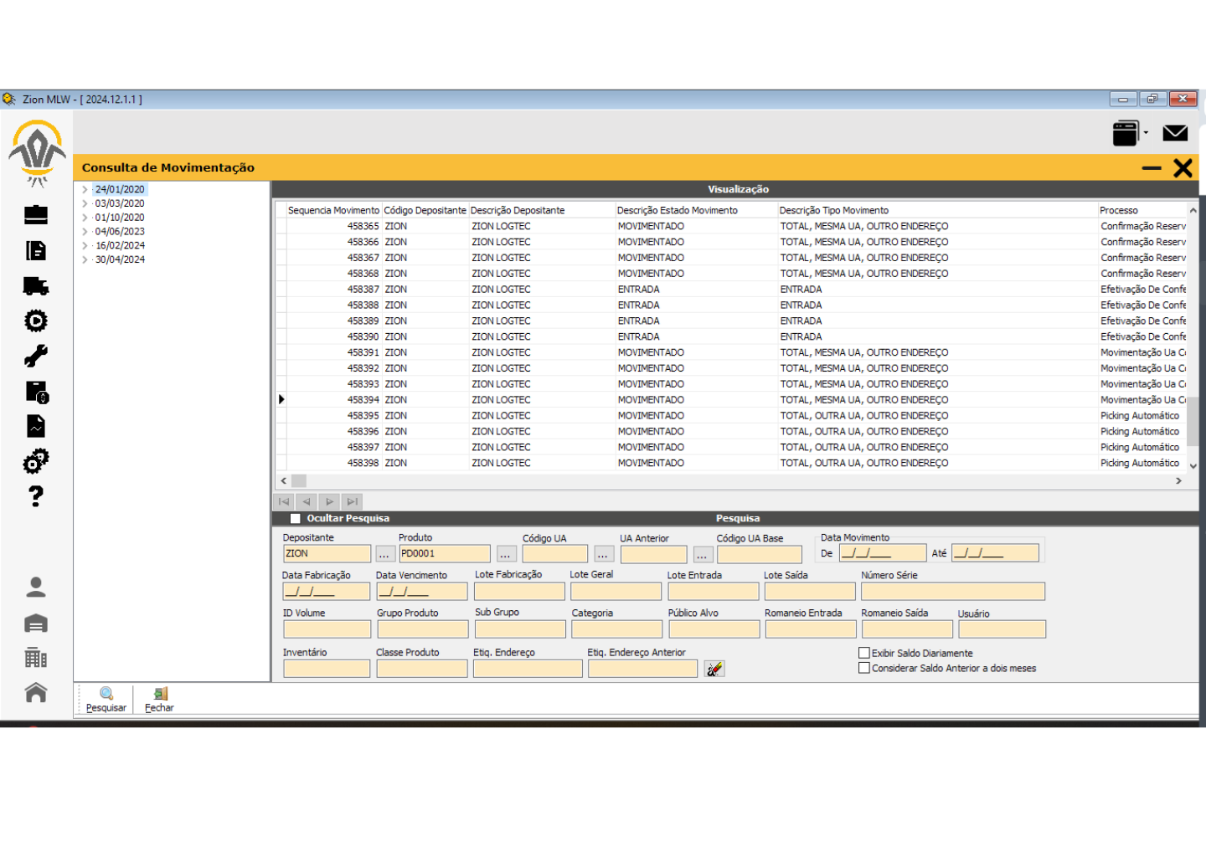Click the Fechar button

click(x=159, y=699)
